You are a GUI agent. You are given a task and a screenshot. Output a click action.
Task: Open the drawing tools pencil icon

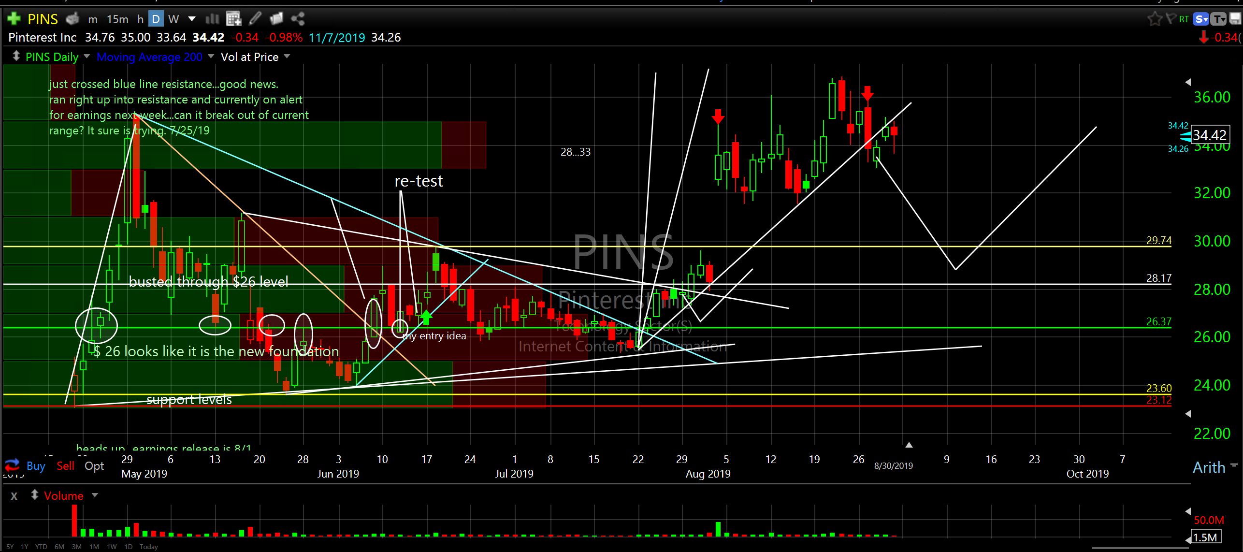[255, 19]
